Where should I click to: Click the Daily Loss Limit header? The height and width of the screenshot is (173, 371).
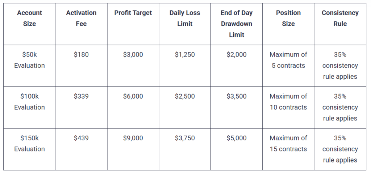click(x=185, y=18)
